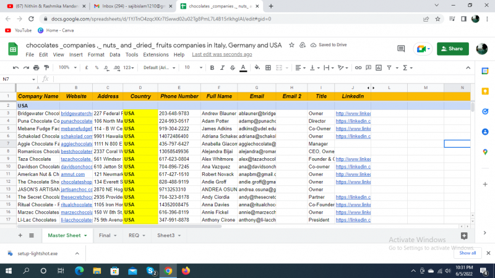This screenshot has width=495, height=278.
Task: Increase decimal places icon
Action: pyautogui.click(x=117, y=68)
